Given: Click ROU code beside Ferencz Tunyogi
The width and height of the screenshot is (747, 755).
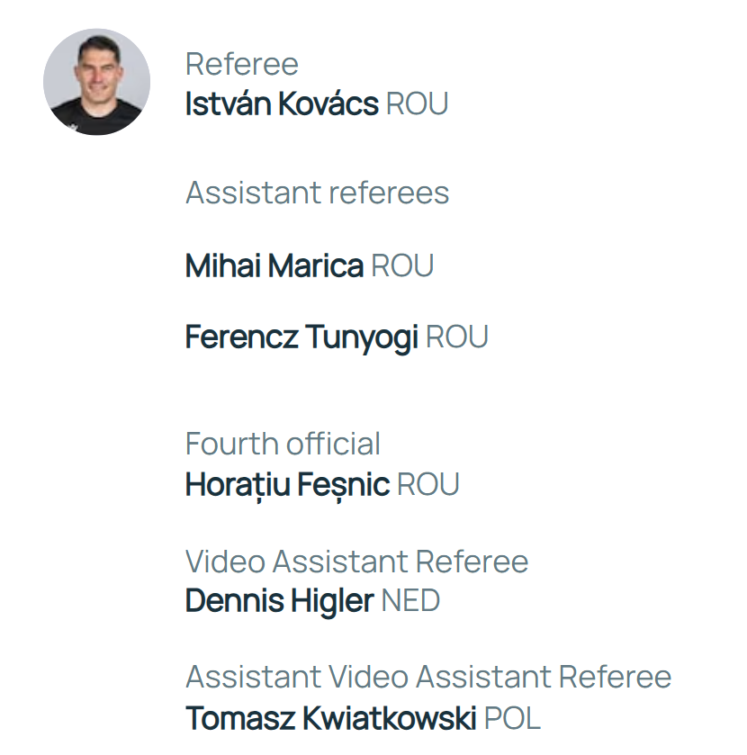Looking at the screenshot, I should 456,337.
